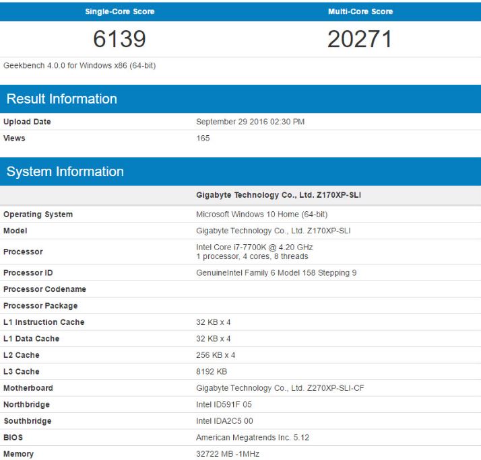Viewport: 481px width, 460px height.
Task: Click the L3 Cache value 8192 KB
Action: [x=212, y=372]
